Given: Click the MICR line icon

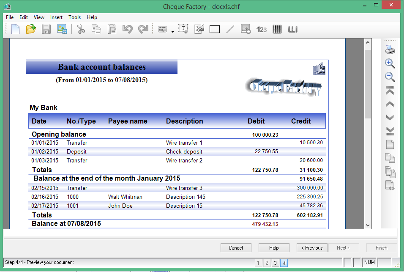Looking at the screenshot, I should pyautogui.click(x=293, y=29).
